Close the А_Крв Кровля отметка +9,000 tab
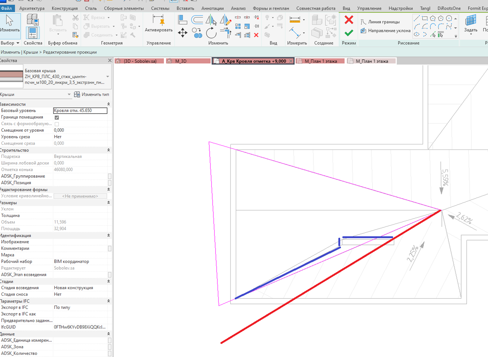Viewport: 488px width, 357px height. tap(291, 61)
